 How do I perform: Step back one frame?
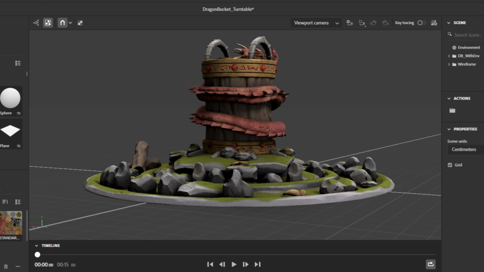(222, 264)
